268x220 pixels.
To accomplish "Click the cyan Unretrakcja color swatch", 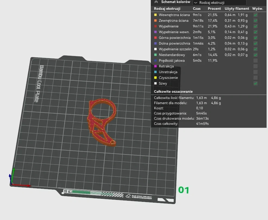I will (x=155, y=72).
